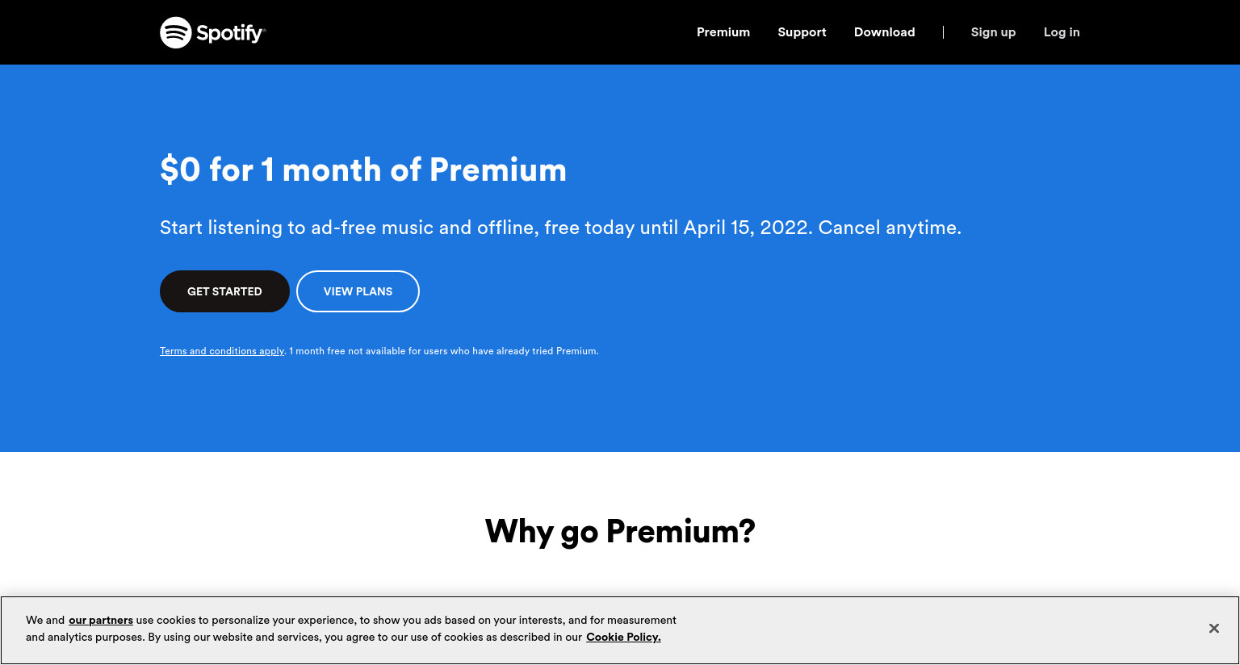Click the ad-free music subtitle text
This screenshot has width=1240, height=665.
tap(560, 228)
